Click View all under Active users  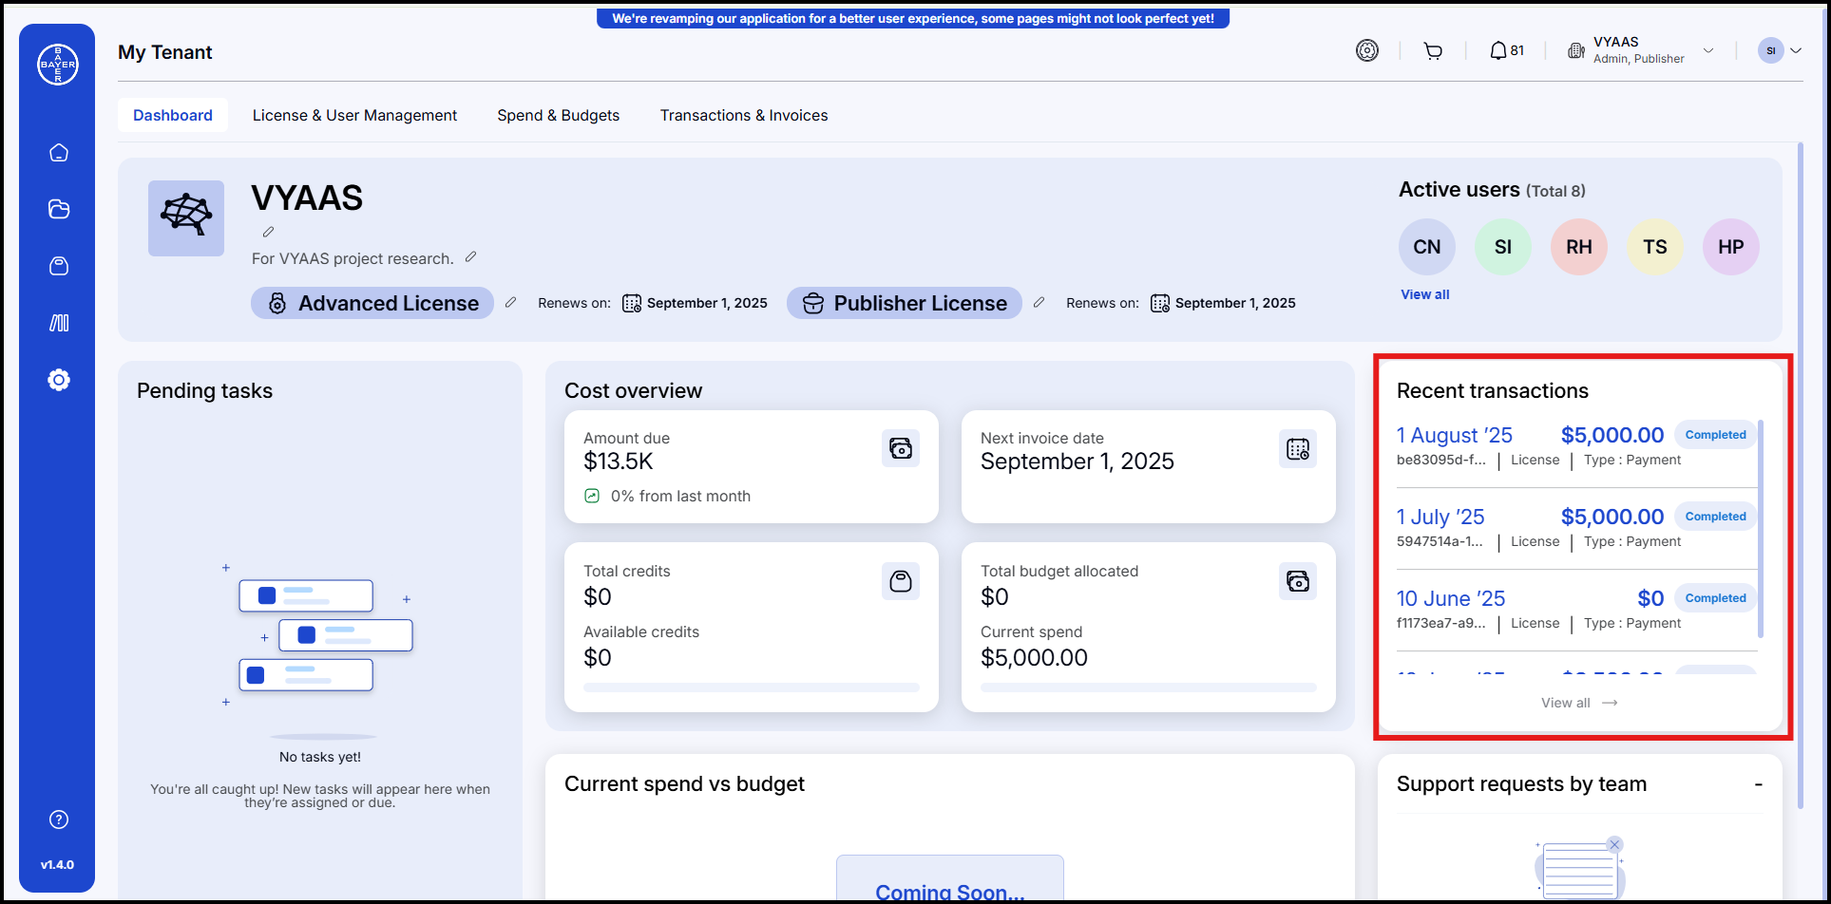click(x=1425, y=294)
